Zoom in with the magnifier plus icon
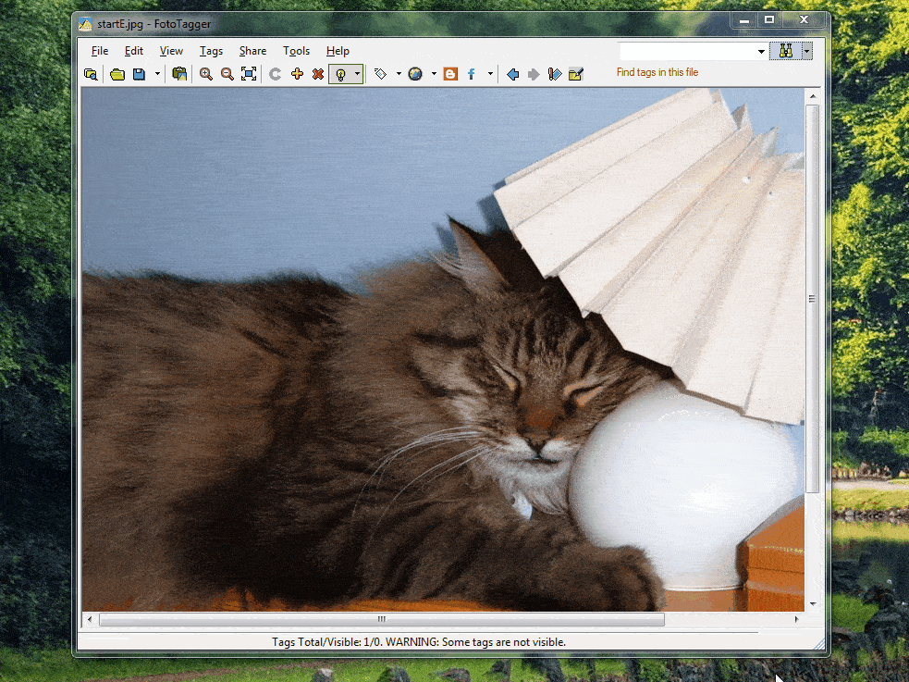 (x=206, y=74)
